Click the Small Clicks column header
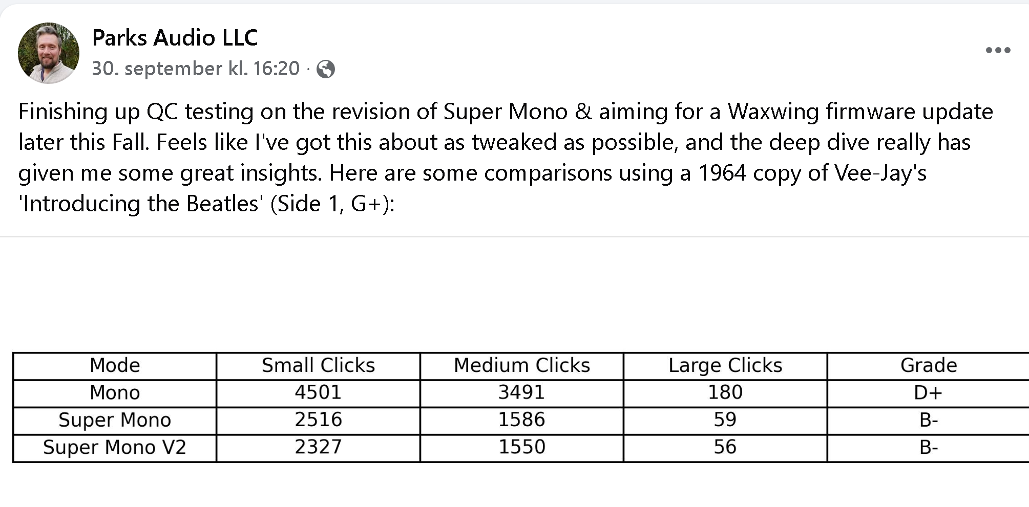1029x507 pixels. point(318,366)
